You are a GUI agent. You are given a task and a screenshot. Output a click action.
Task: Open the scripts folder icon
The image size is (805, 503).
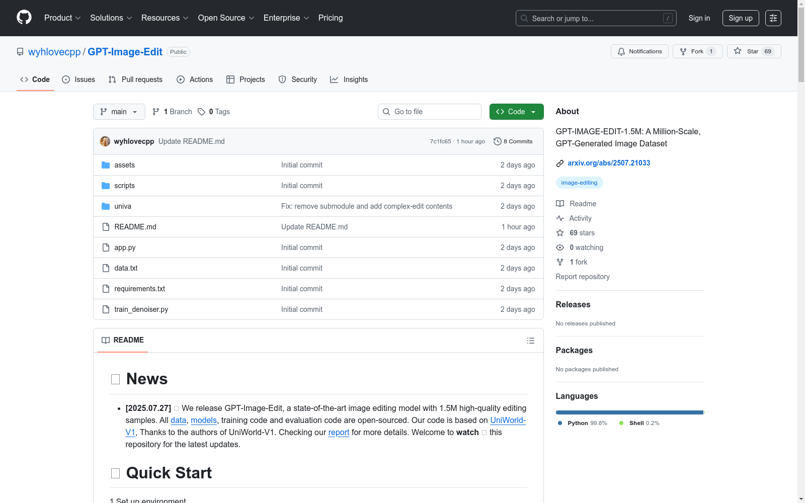click(x=106, y=186)
